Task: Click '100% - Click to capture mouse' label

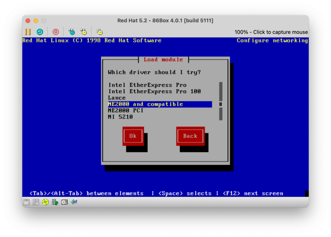Action: click(271, 32)
